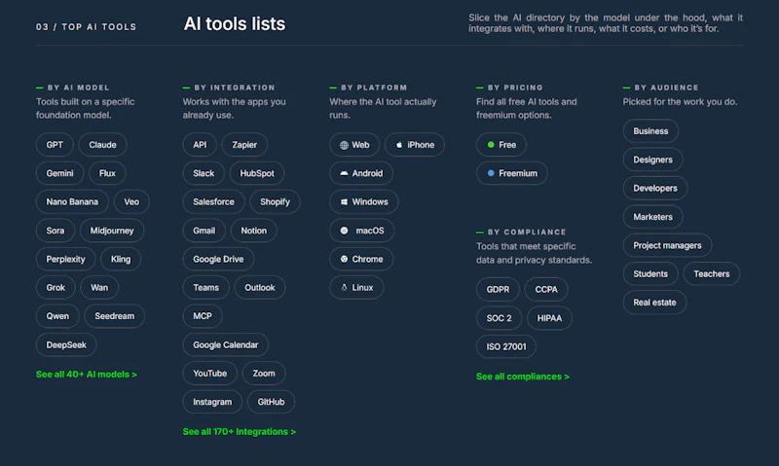Select the Claude model chip
This screenshot has width=779, height=466.
pyautogui.click(x=102, y=145)
